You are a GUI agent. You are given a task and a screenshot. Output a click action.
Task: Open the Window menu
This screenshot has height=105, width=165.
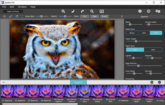point(22,7)
